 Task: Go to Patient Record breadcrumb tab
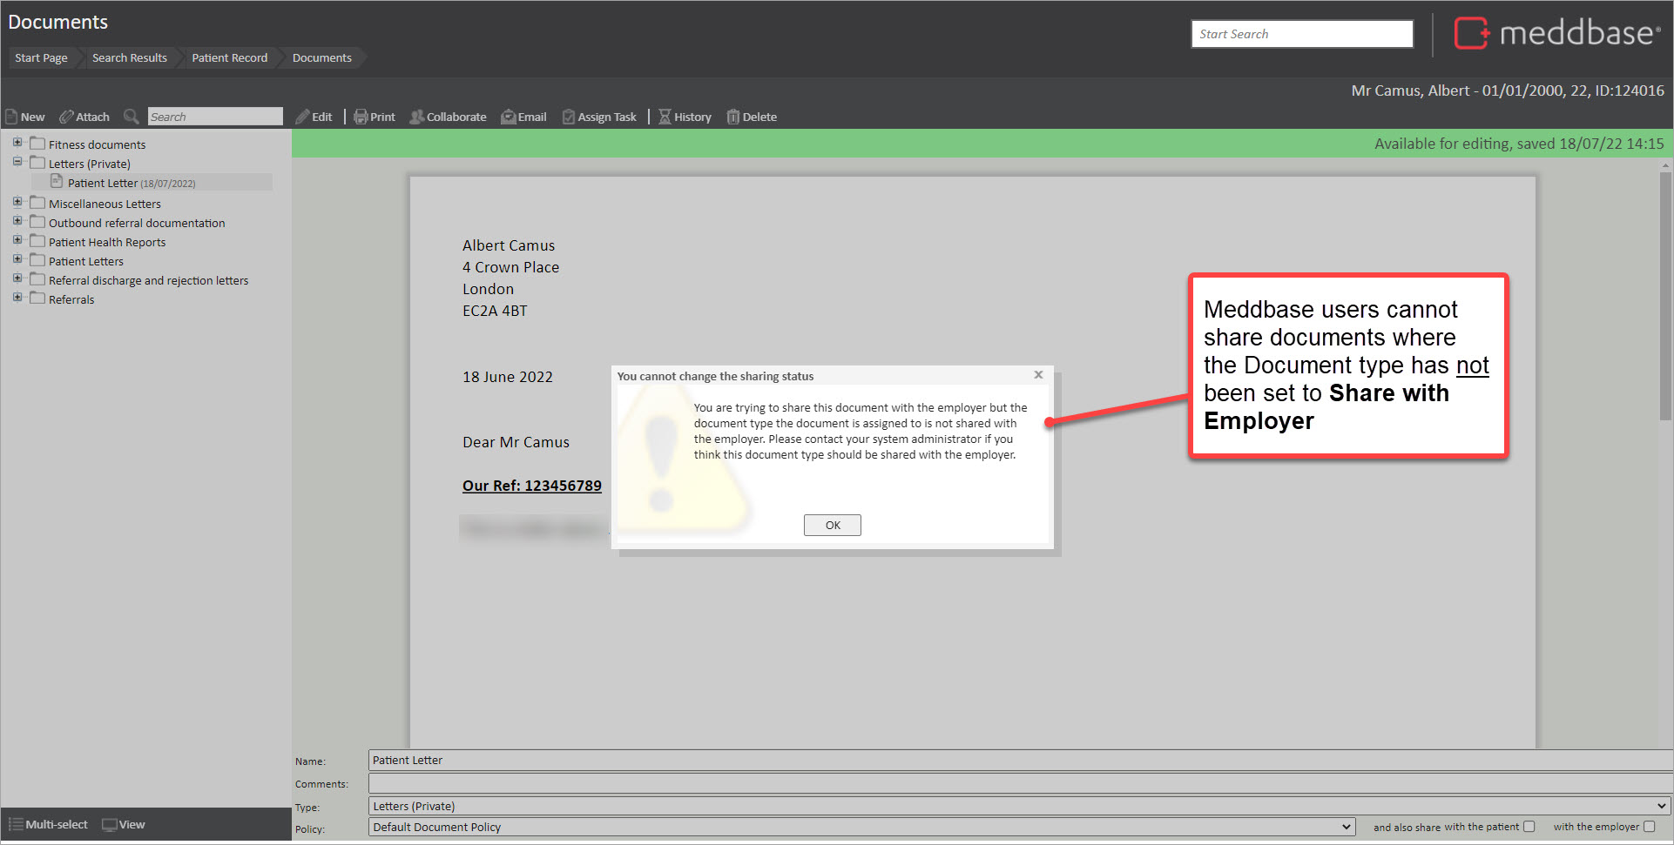click(x=229, y=57)
